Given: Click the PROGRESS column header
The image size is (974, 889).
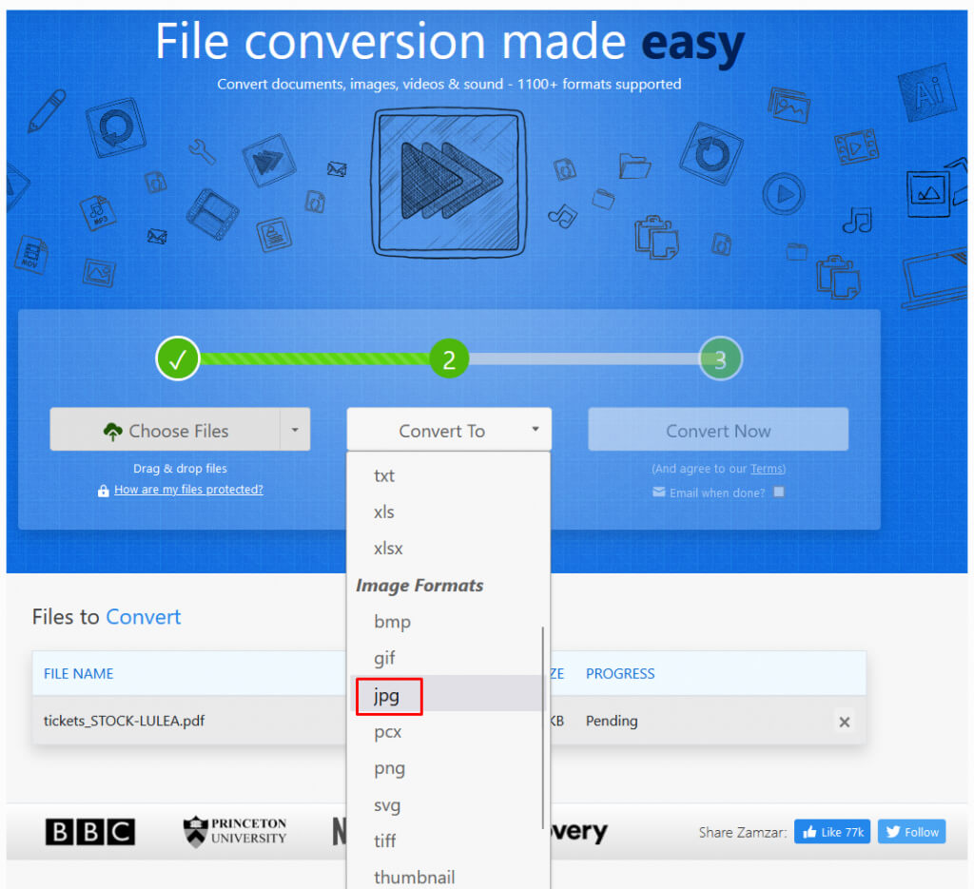Looking at the screenshot, I should tap(620, 673).
